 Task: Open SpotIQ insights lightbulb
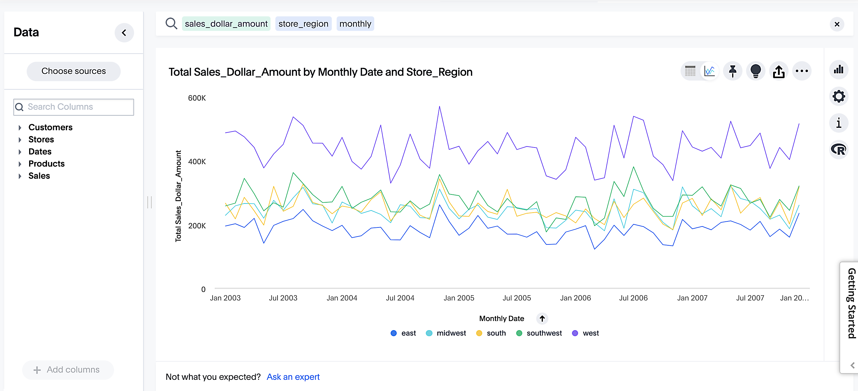point(755,71)
